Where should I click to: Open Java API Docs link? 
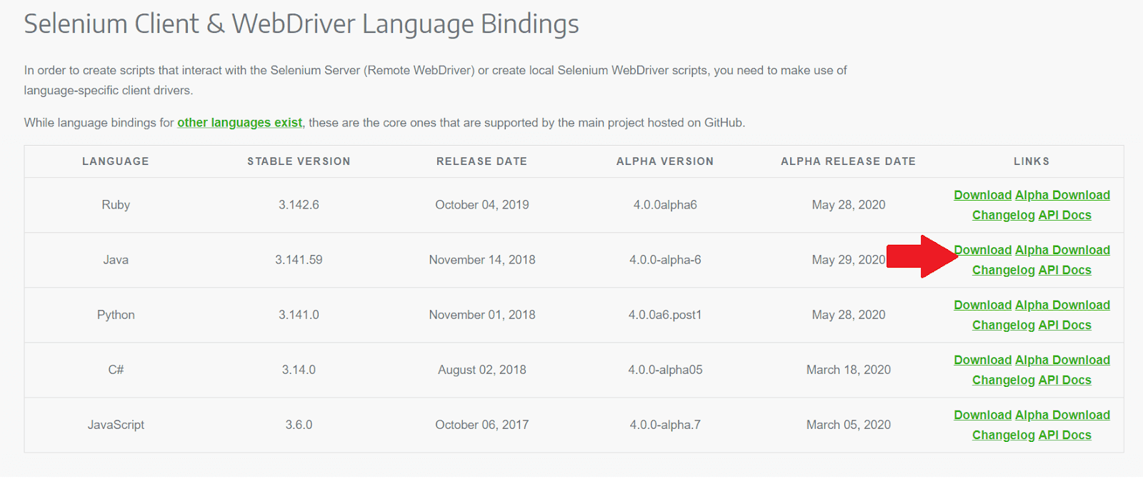1064,271
